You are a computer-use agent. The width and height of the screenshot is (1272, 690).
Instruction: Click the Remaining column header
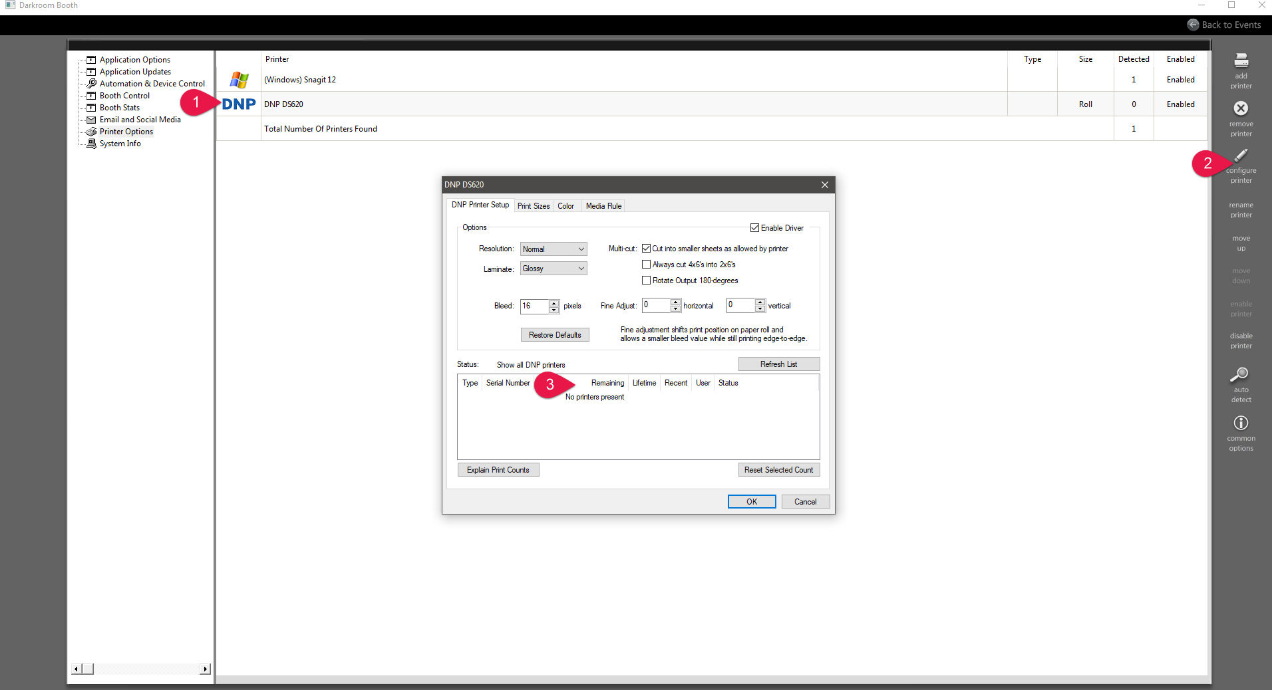[607, 383]
